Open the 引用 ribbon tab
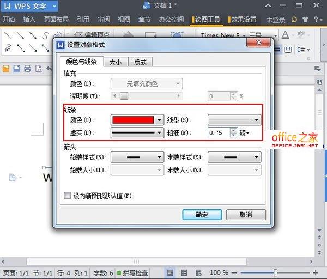 pos(83,20)
